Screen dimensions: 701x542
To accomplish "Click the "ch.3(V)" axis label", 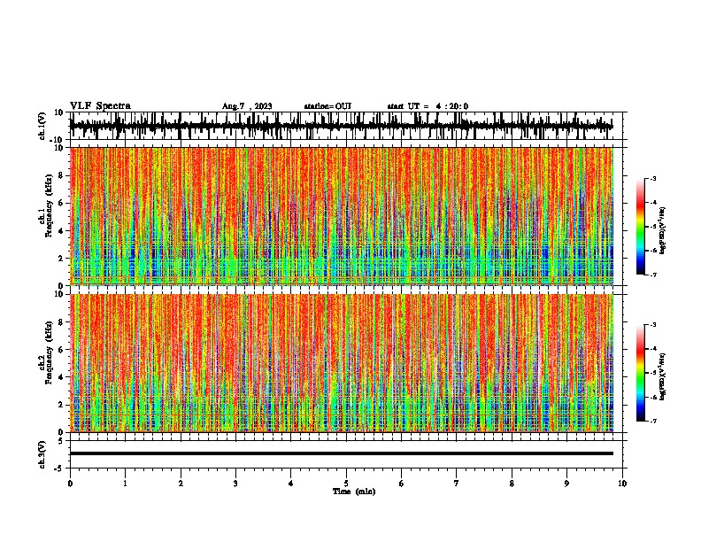I will 42,454.
